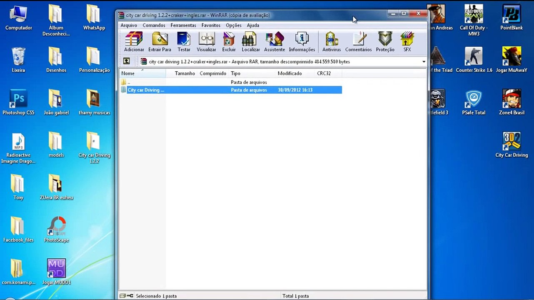The width and height of the screenshot is (534, 300).
Task: Select the City Car Driving desktop shortcut
Action: click(512, 145)
